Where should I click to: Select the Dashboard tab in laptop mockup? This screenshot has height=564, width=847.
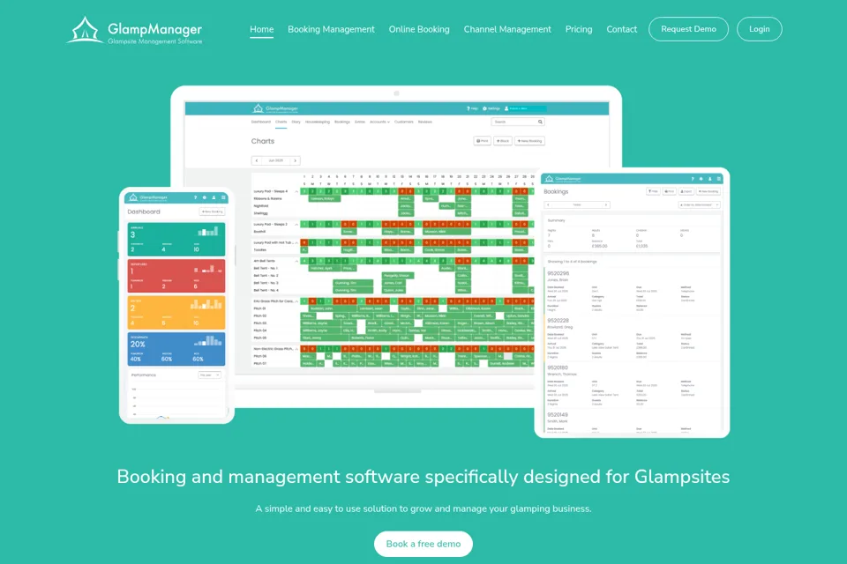click(x=261, y=122)
